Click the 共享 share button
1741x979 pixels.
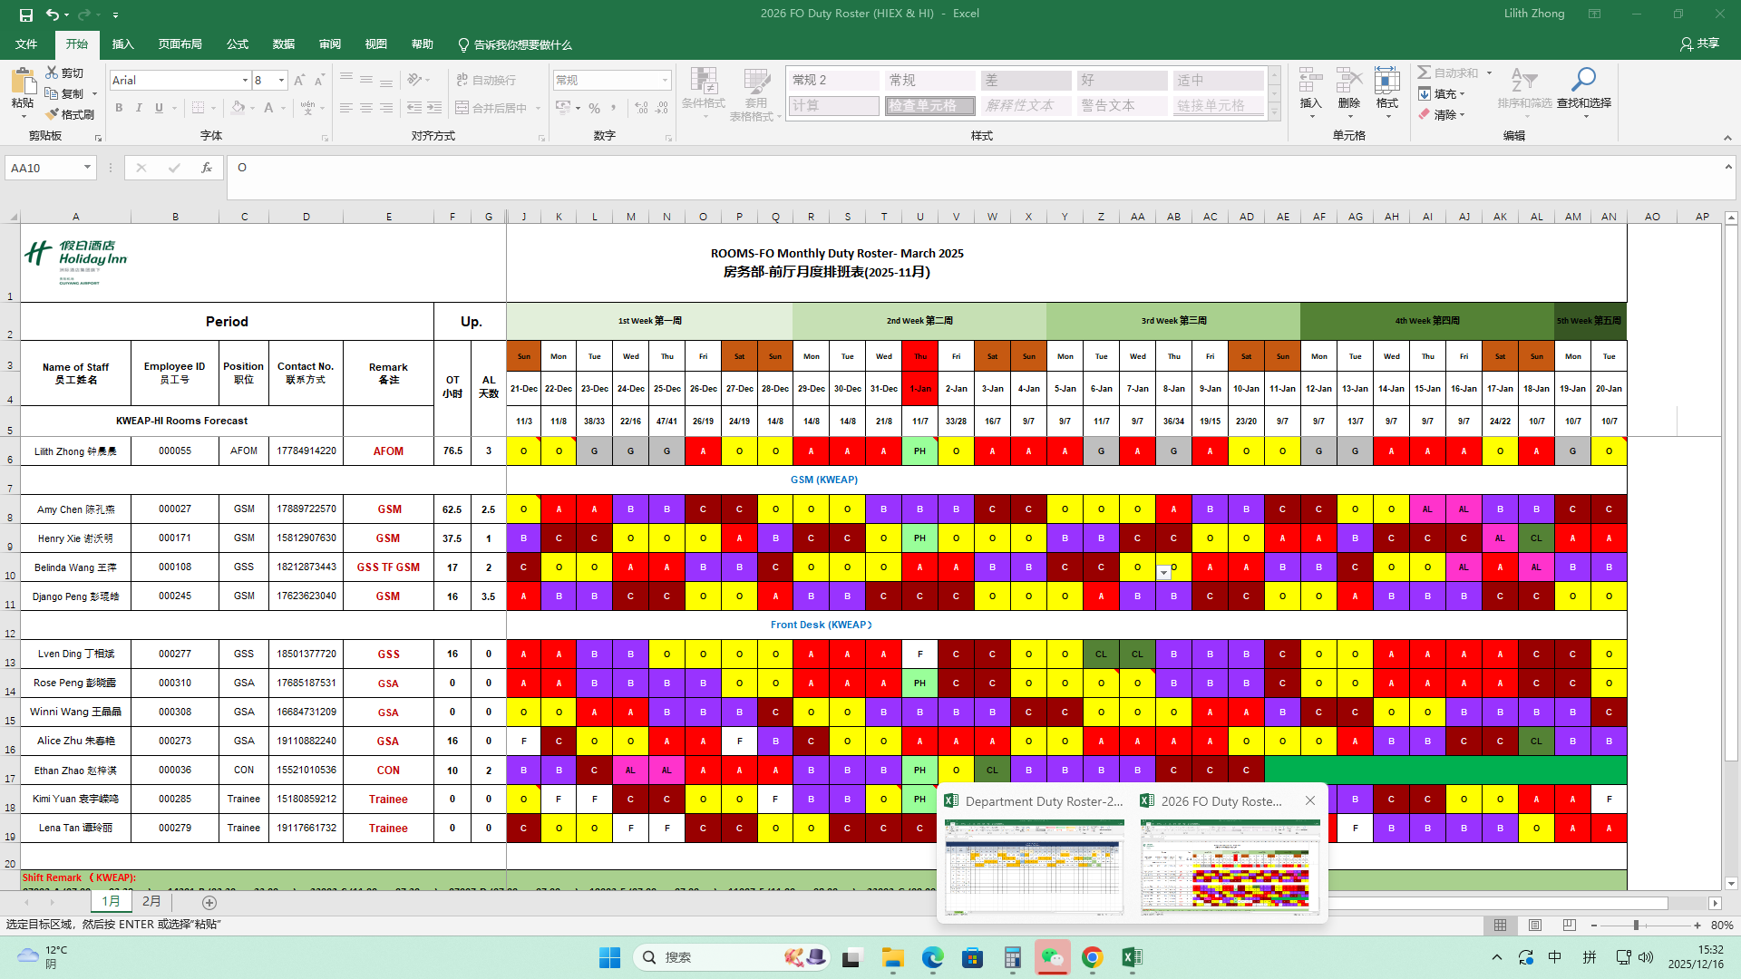pyautogui.click(x=1699, y=44)
